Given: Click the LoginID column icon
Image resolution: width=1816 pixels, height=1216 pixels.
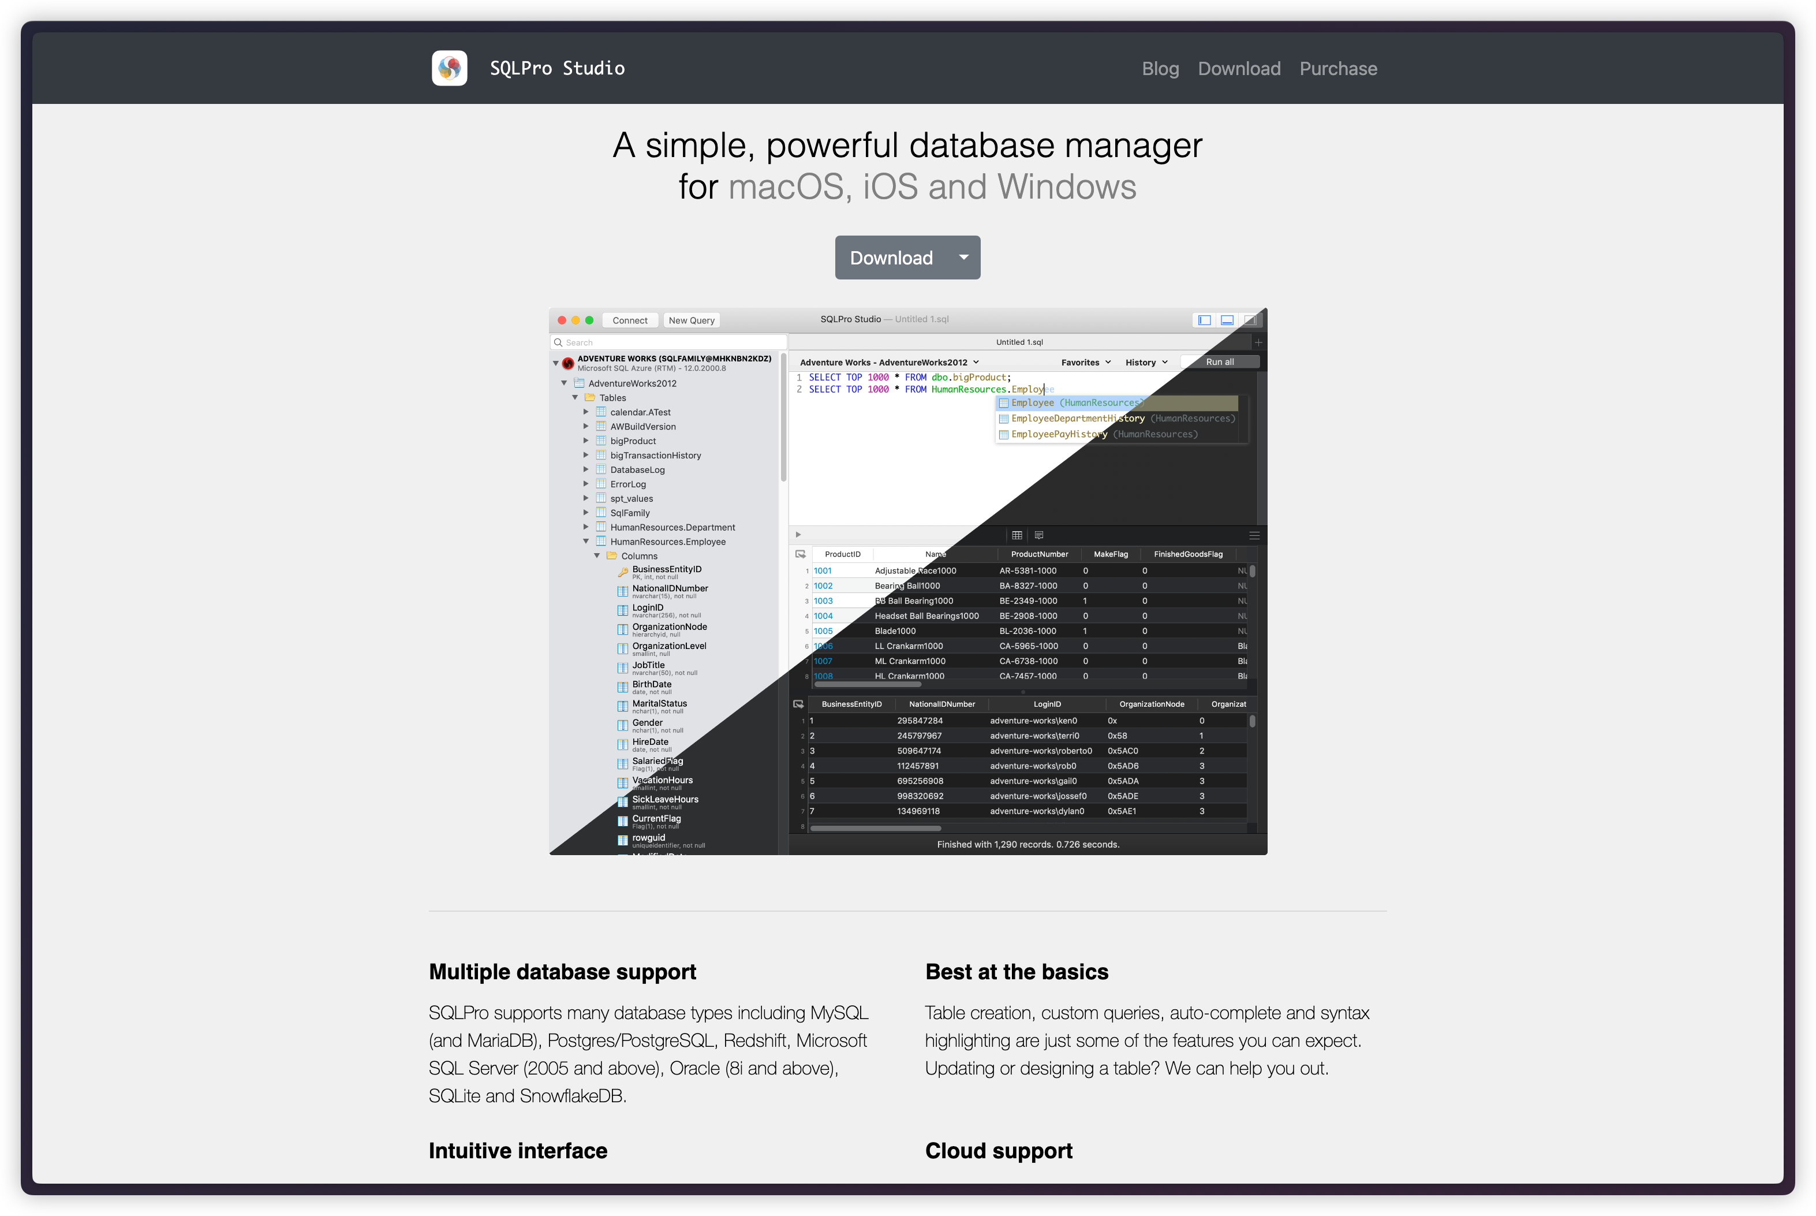Looking at the screenshot, I should point(622,611).
